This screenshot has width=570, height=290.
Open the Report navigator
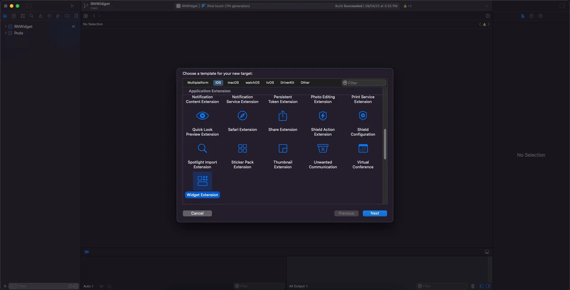tap(76, 16)
